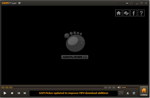The image size is (150, 98).
Task: Skip to the next track
Action: click(x=25, y=93)
